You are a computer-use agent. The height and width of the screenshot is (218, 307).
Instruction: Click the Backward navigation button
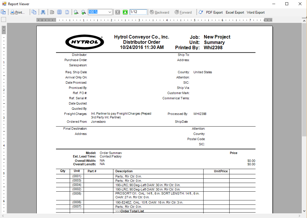159,12
